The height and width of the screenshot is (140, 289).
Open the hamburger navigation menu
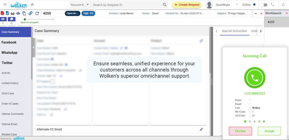click(5, 5)
